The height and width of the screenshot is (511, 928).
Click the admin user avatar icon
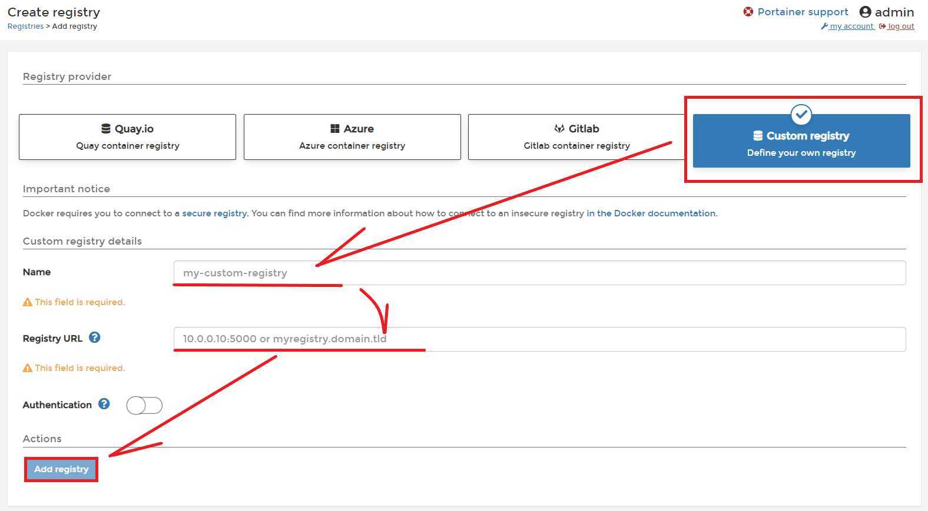click(x=865, y=12)
